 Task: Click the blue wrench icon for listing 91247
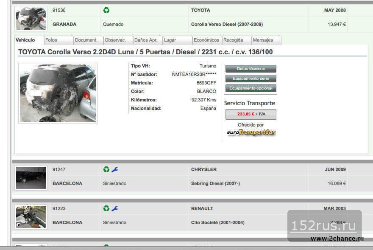pos(115,169)
